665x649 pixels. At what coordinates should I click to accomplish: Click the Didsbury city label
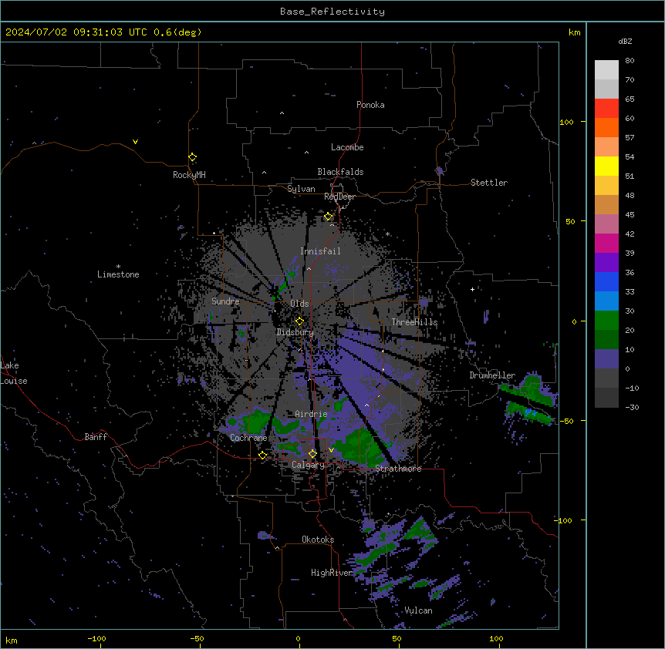click(x=295, y=332)
